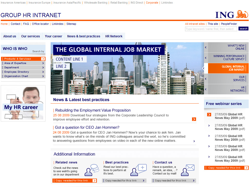Image resolution: width=250 pixels, height=187 pixels.
Task: Click Products & Services menu item
Action: pyautogui.click(x=23, y=59)
